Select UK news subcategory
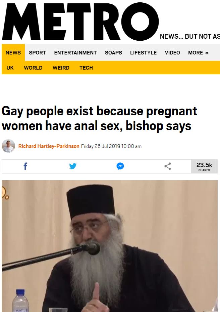 click(10, 68)
